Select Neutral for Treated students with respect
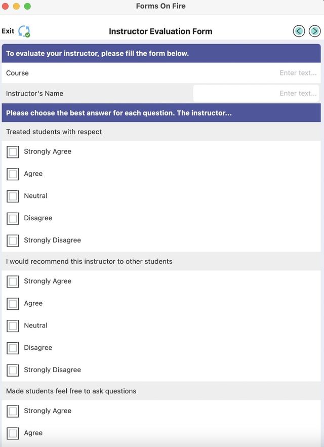The height and width of the screenshot is (447, 324). point(13,196)
